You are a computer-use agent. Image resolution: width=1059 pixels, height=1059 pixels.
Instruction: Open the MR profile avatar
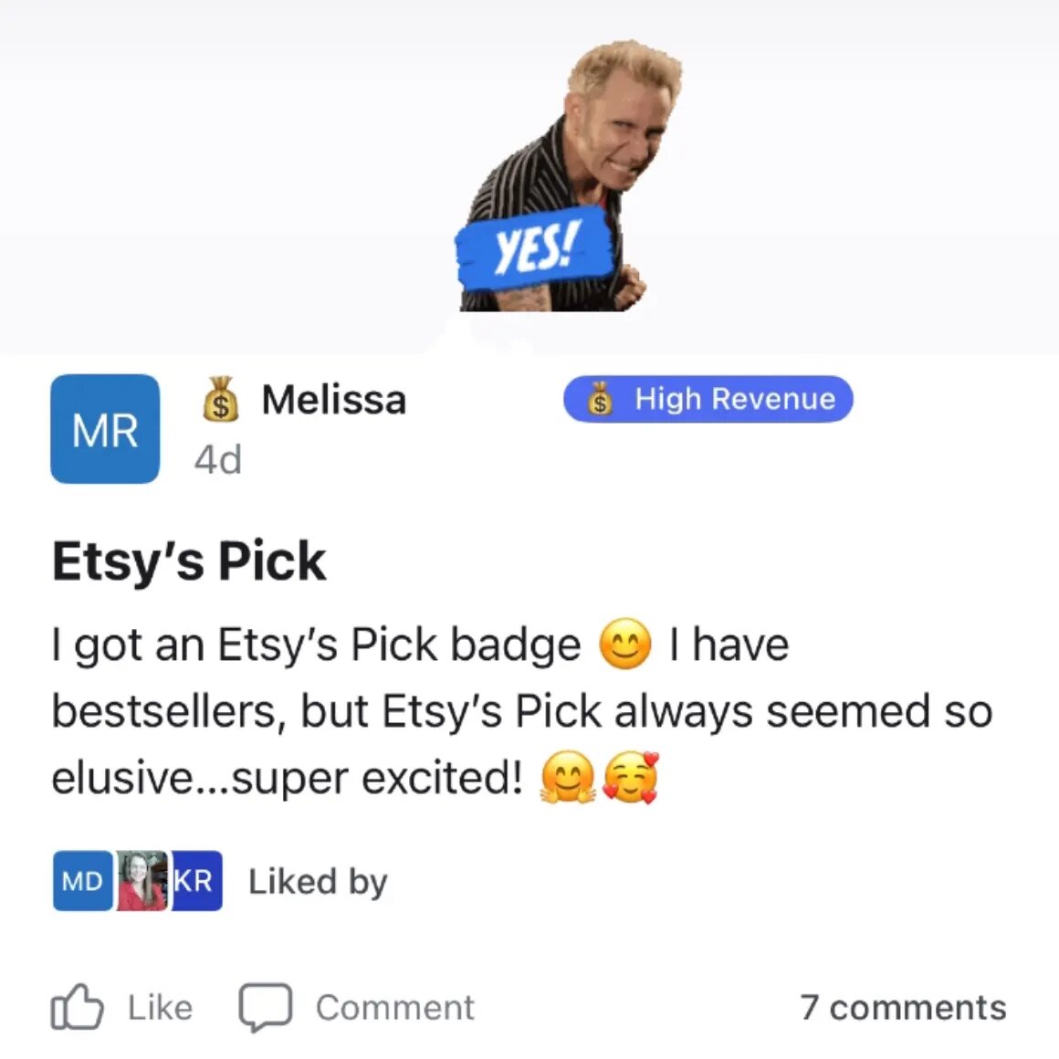pos(105,429)
